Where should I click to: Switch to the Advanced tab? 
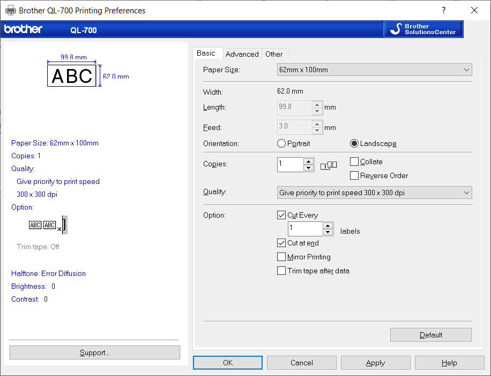(x=242, y=54)
